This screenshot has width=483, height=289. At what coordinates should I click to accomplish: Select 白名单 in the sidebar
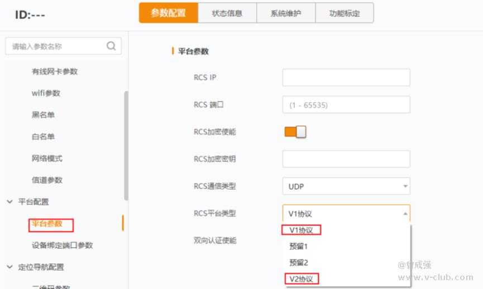pyautogui.click(x=43, y=136)
